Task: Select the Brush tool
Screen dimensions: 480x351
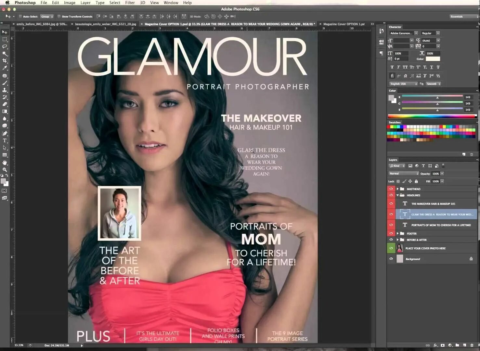Action: pos(5,83)
